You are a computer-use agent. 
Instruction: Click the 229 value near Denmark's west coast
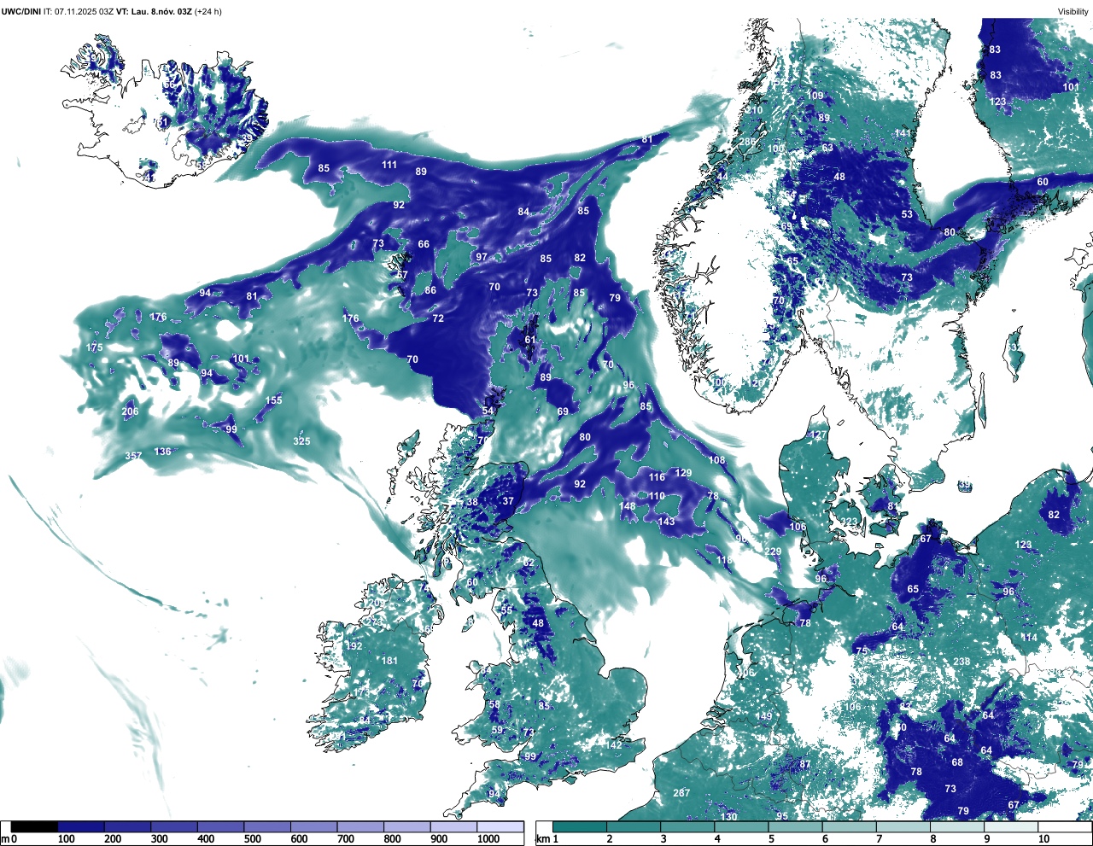(x=773, y=552)
